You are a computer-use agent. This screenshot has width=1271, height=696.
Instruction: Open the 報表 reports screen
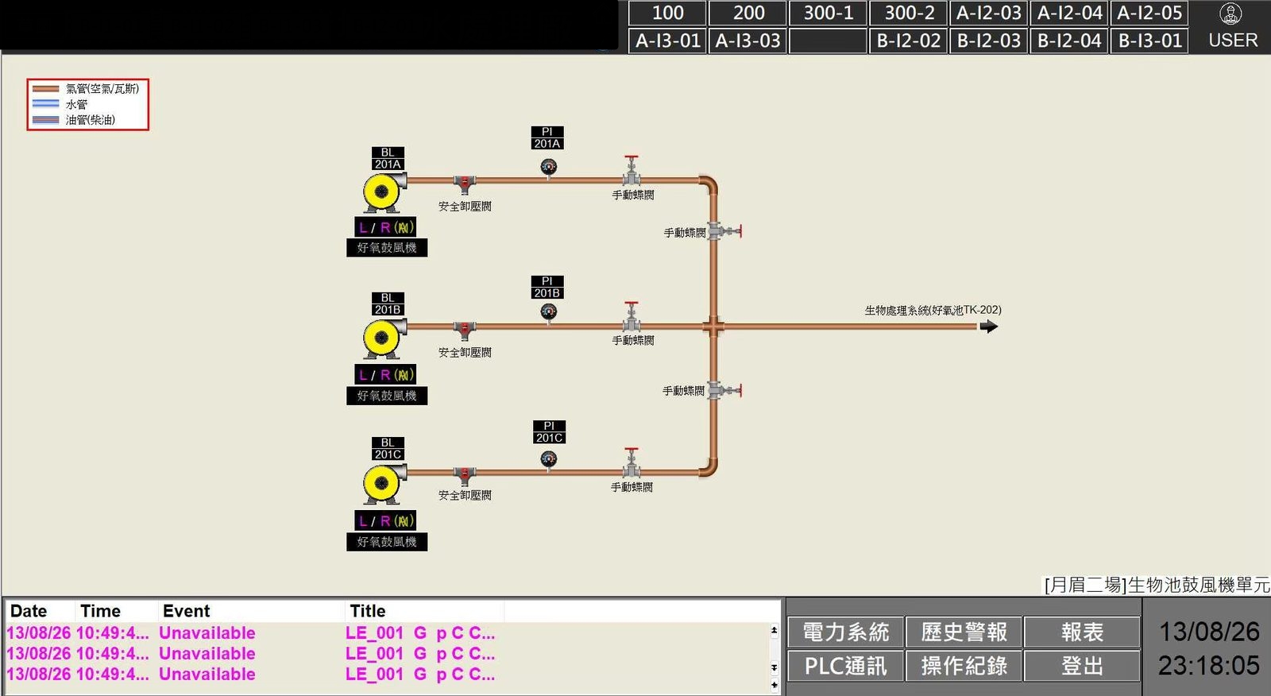[1082, 632]
